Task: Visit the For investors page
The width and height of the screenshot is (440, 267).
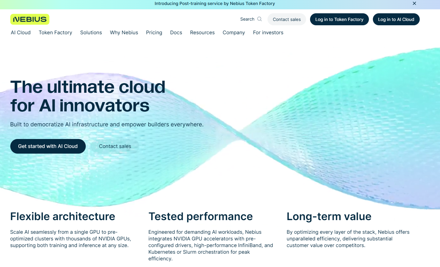Action: pos(268,33)
